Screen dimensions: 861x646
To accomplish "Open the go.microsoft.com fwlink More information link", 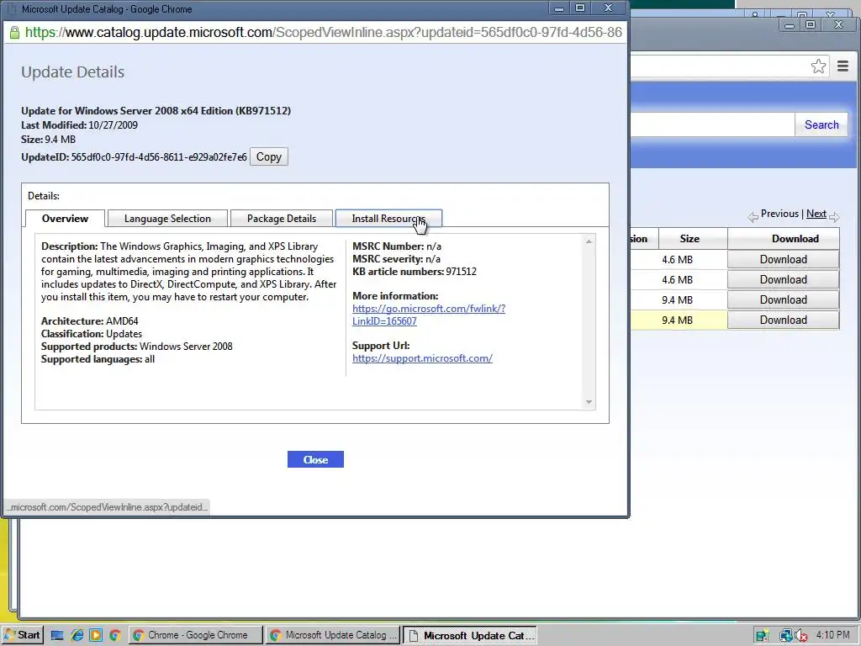I will [x=429, y=315].
